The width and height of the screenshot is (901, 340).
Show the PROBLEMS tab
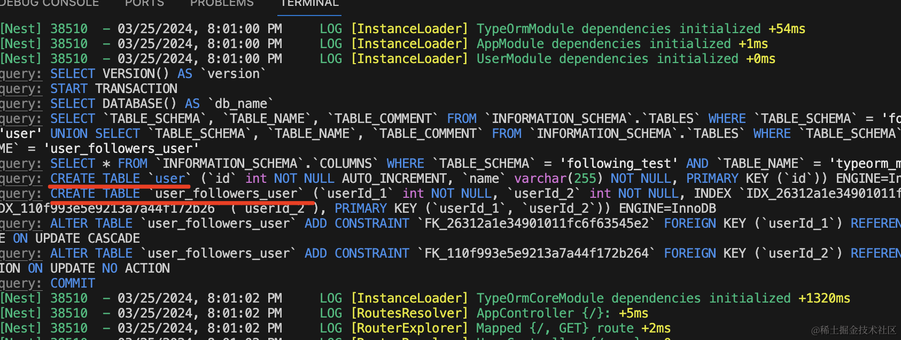(x=222, y=3)
